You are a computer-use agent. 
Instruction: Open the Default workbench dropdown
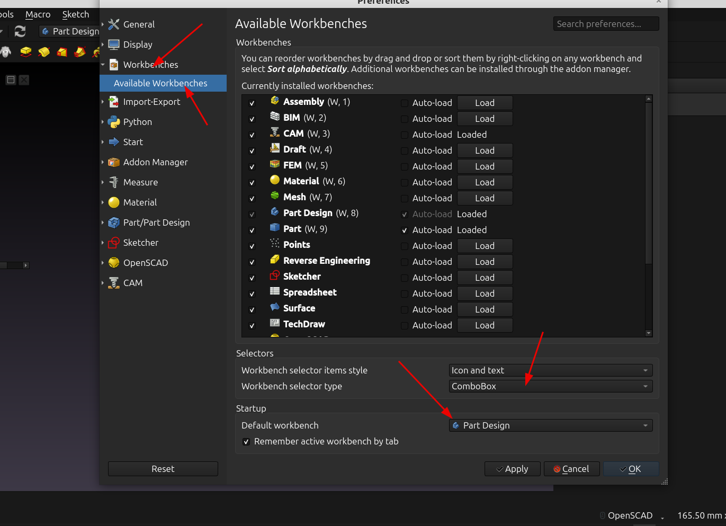pos(551,425)
